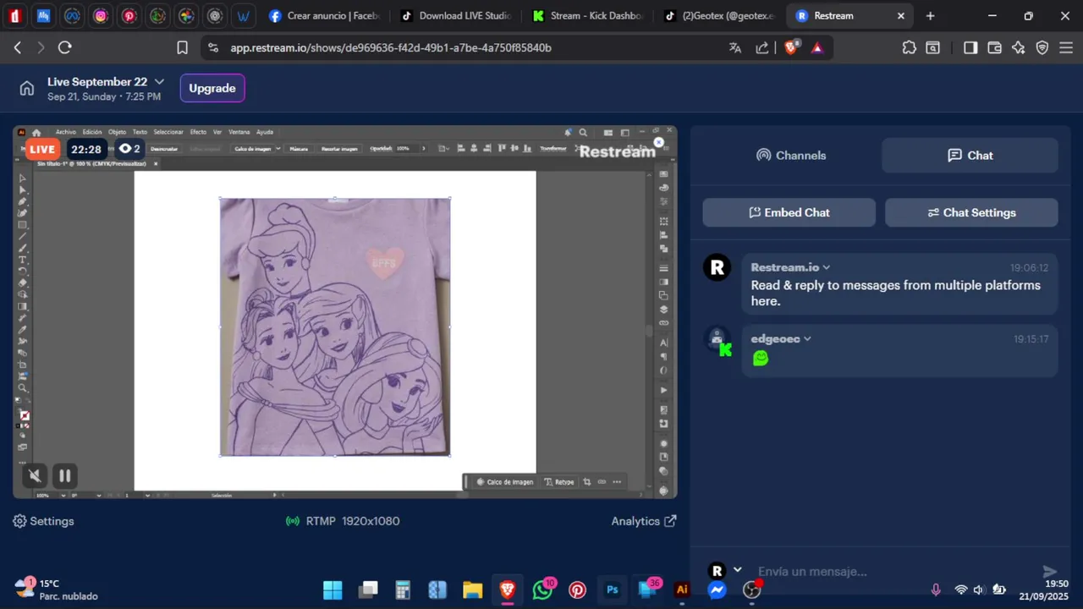The image size is (1083, 609).
Task: Mute the stream preview audio
Action: 36,475
